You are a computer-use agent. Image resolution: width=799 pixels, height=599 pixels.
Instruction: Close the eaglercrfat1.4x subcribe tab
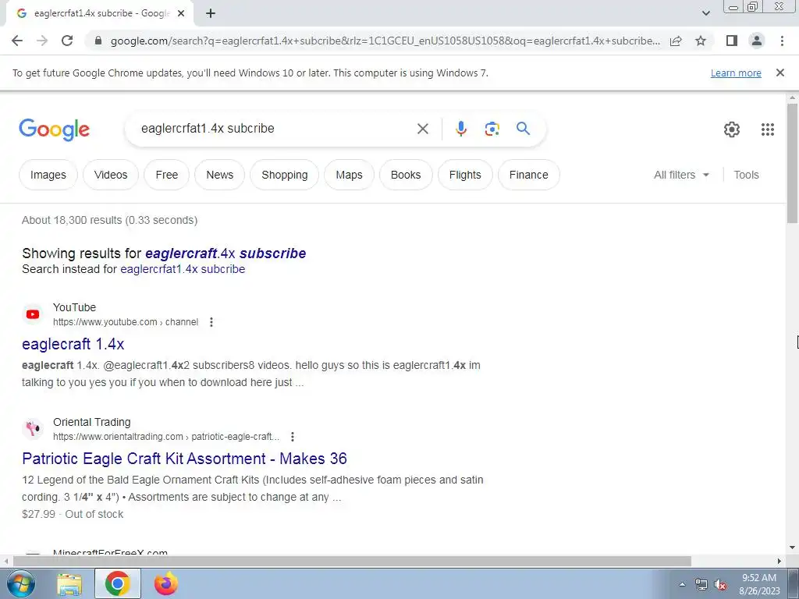point(181,14)
